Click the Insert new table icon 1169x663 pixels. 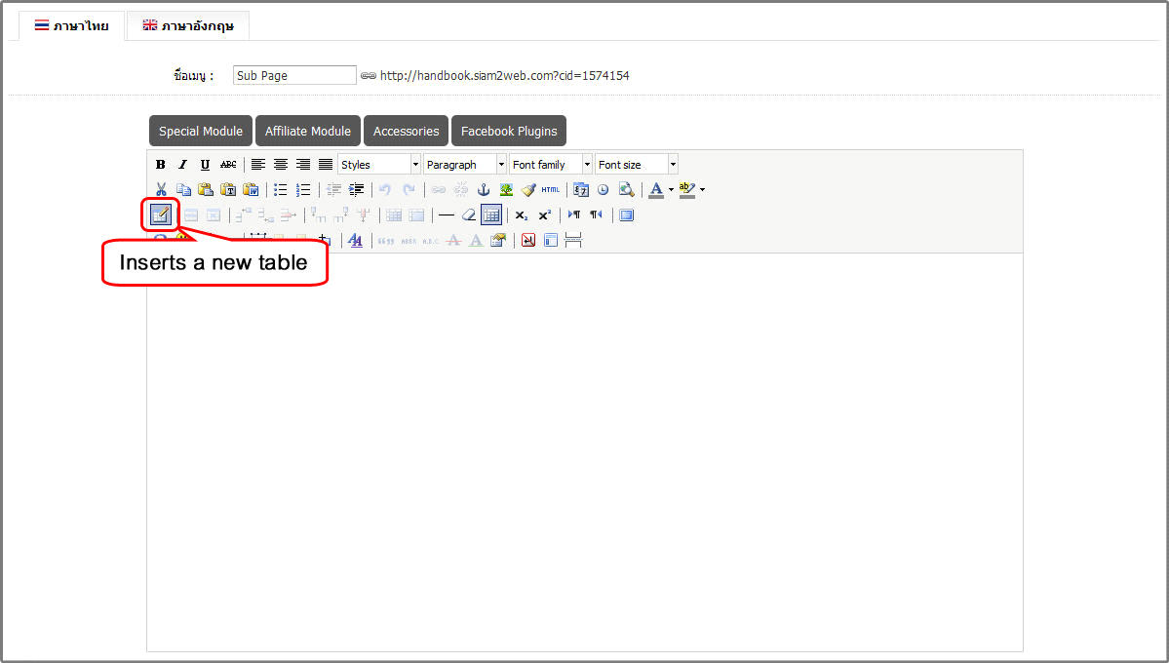[161, 214]
